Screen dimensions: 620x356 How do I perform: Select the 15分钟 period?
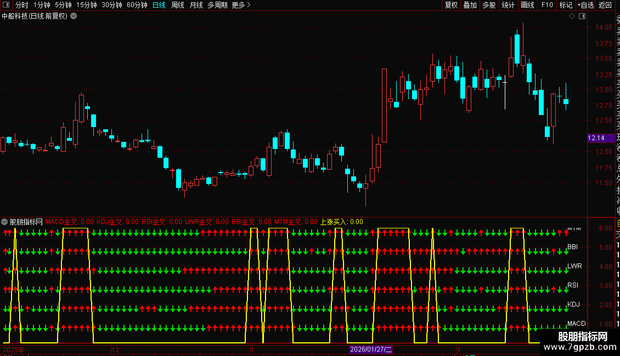87,5
